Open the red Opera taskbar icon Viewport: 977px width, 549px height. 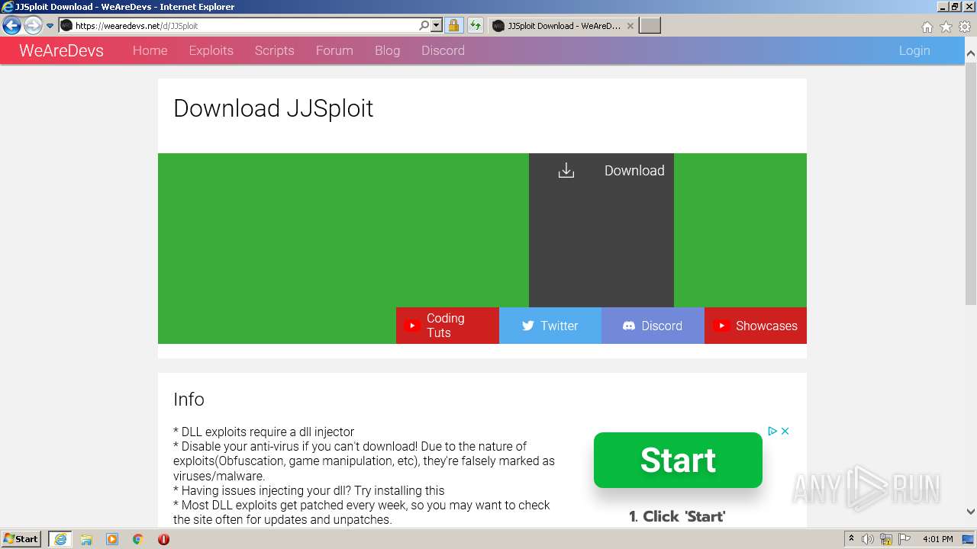[x=163, y=539]
